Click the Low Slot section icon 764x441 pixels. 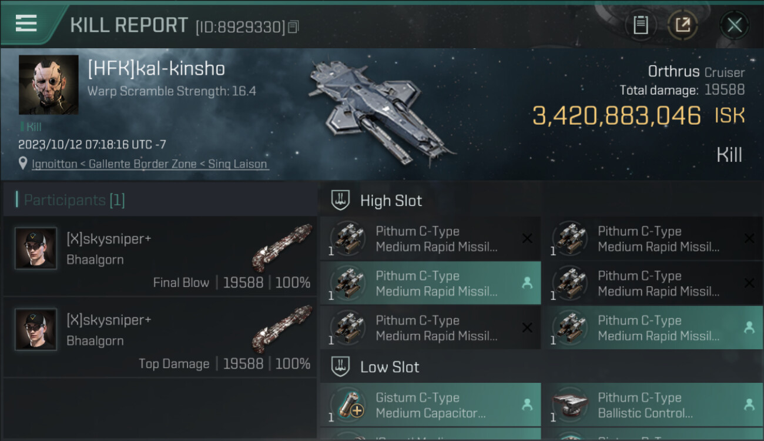click(340, 367)
